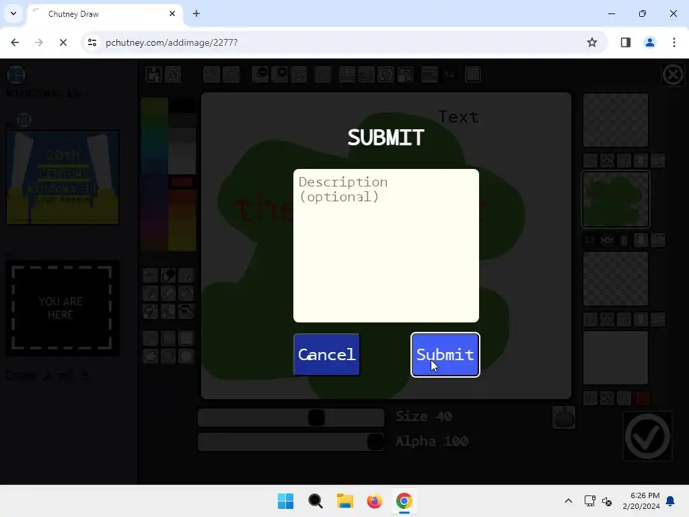
Task: Open the tab search dropdown
Action: pyautogui.click(x=13, y=13)
